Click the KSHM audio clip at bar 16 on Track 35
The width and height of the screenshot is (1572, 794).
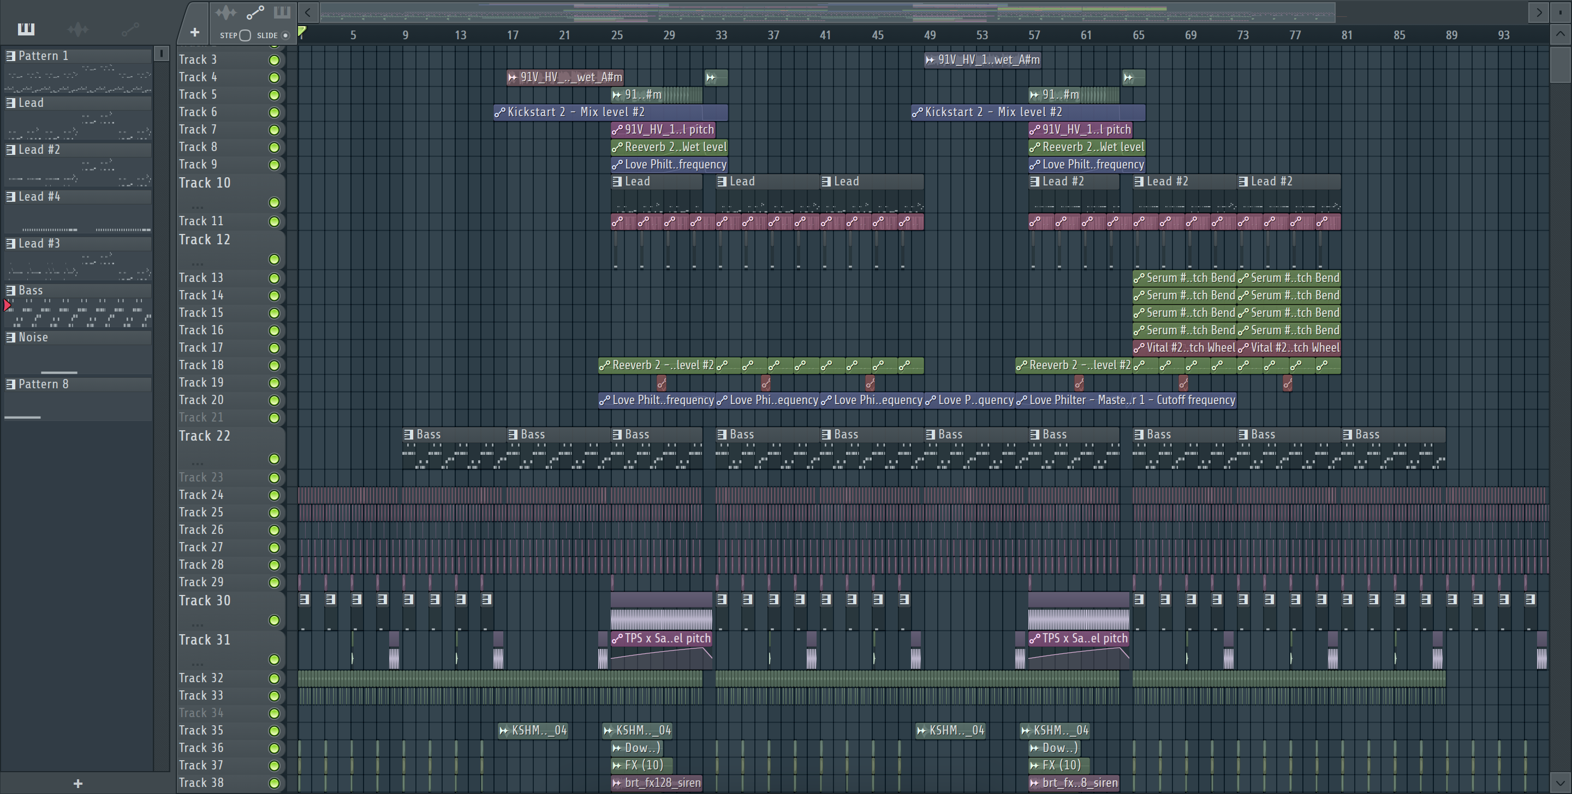point(533,731)
